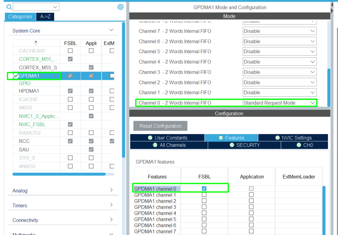This screenshot has height=235, width=338.
Task: Enable FSBL checkbox for GPDMA1 channel 1
Action: pos(204,195)
